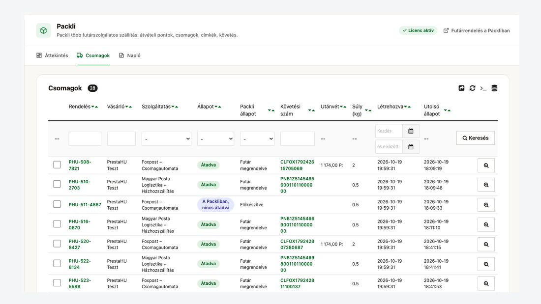
Task: Open the 'és e között' end date calendar
Action: (411, 147)
